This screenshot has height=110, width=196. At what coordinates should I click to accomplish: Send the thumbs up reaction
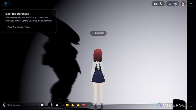coord(73,105)
